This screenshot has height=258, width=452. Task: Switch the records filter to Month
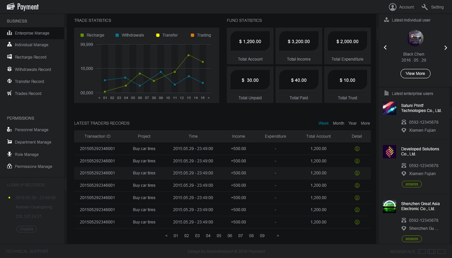339,123
